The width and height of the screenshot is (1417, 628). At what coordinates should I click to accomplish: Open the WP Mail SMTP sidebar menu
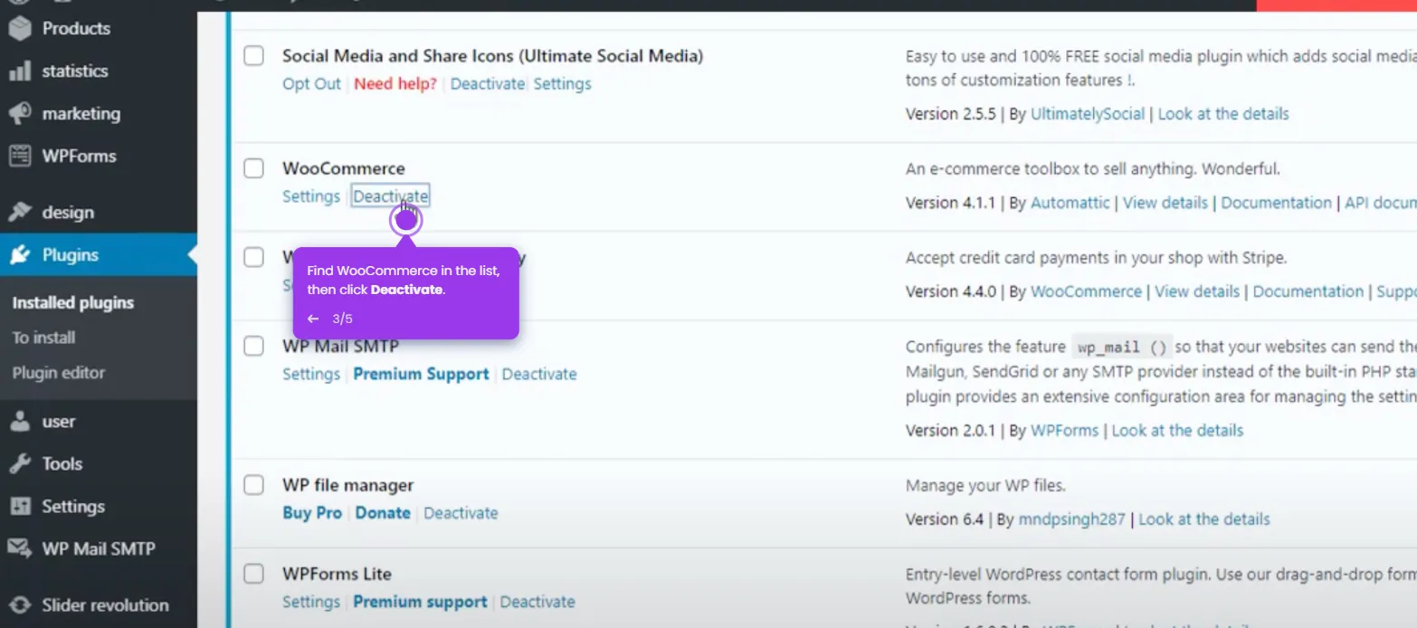99,548
